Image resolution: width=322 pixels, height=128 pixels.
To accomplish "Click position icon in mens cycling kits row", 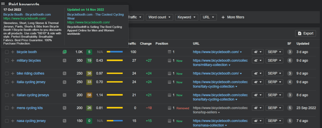I will pyautogui.click(x=169, y=108).
